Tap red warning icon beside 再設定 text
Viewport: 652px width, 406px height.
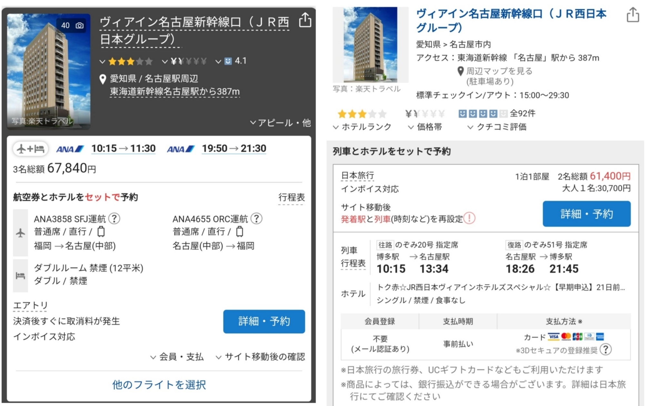click(469, 219)
